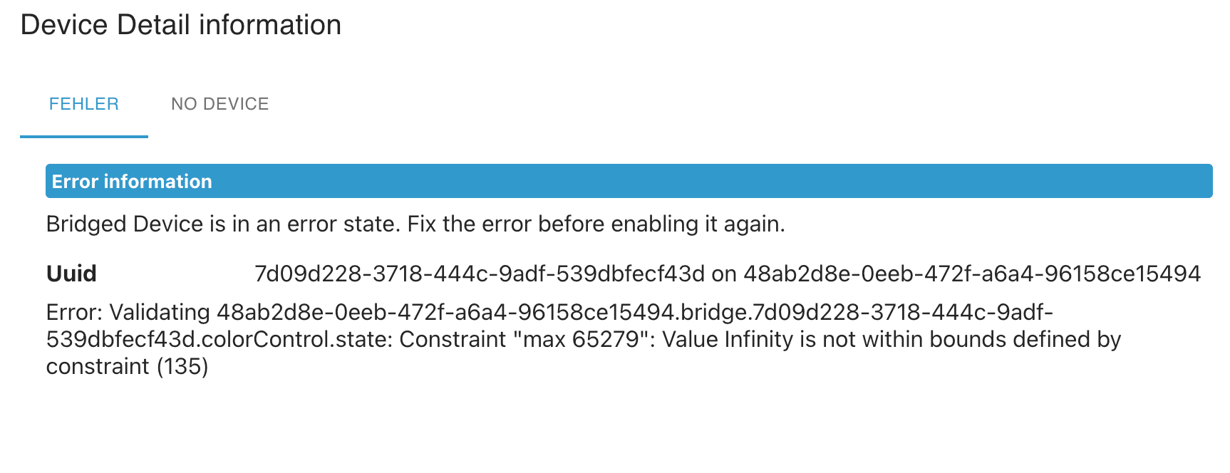Click the word "on" between the two UUIDs

click(723, 274)
